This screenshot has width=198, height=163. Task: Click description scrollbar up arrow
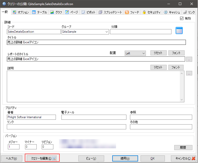pyautogui.click(x=182, y=73)
